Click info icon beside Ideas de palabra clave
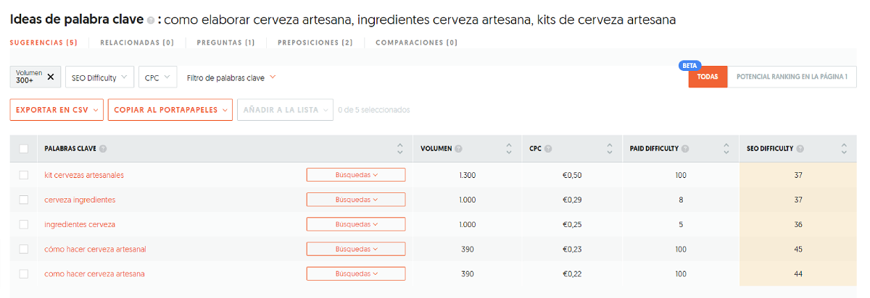The image size is (870, 298). 150,21
